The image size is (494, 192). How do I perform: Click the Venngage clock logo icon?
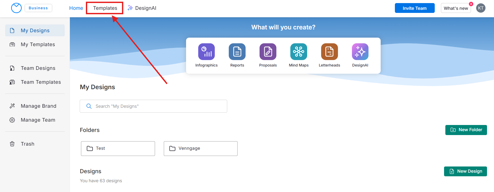16,8
